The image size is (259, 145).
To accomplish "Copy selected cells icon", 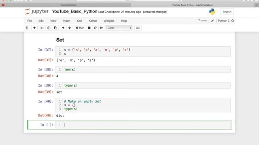I will point(49,28).
